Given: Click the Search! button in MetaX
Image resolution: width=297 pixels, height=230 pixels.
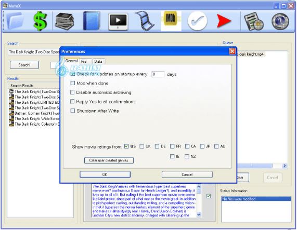Looking at the screenshot, I should [24, 65].
